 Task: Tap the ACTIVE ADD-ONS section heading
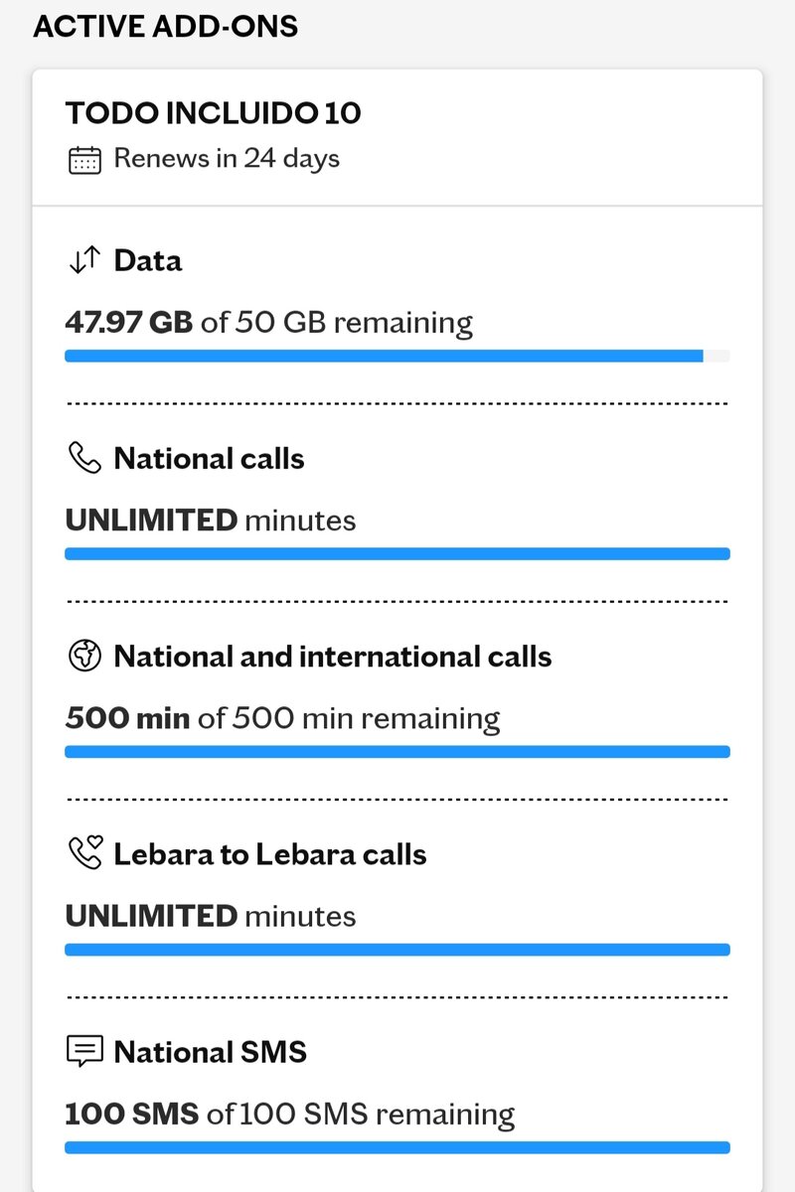pos(166,26)
